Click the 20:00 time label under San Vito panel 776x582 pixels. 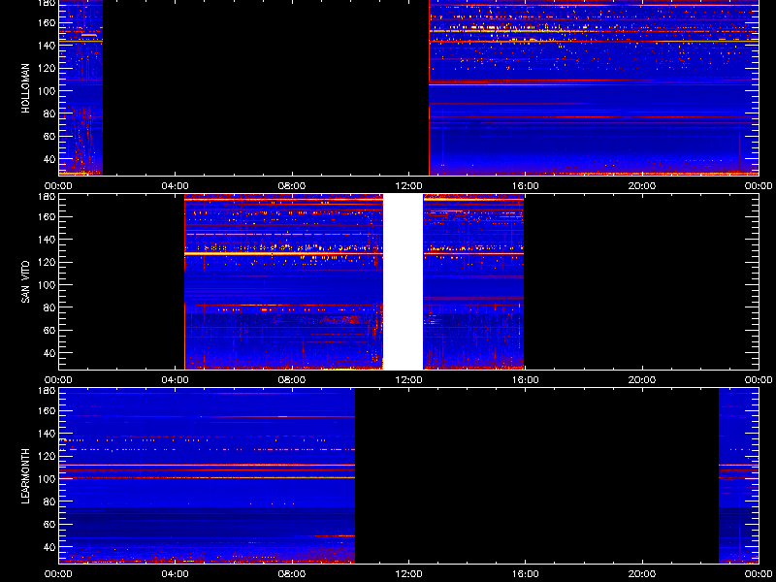(642, 380)
